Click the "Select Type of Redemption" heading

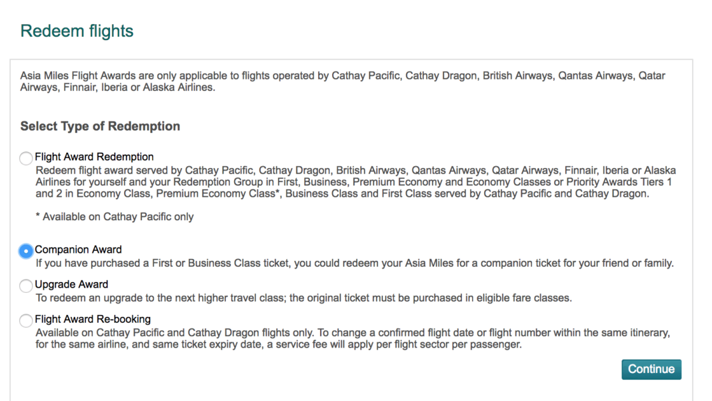point(100,126)
